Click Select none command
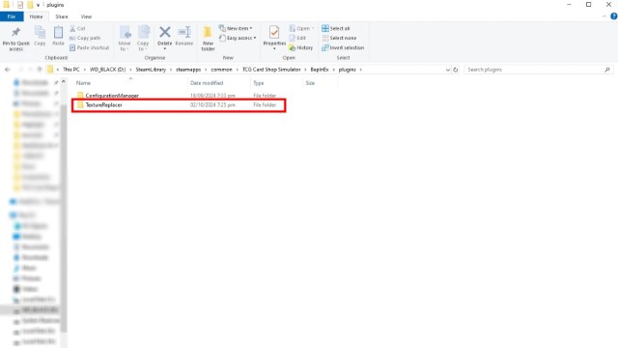This screenshot has width=618, height=348. point(339,38)
